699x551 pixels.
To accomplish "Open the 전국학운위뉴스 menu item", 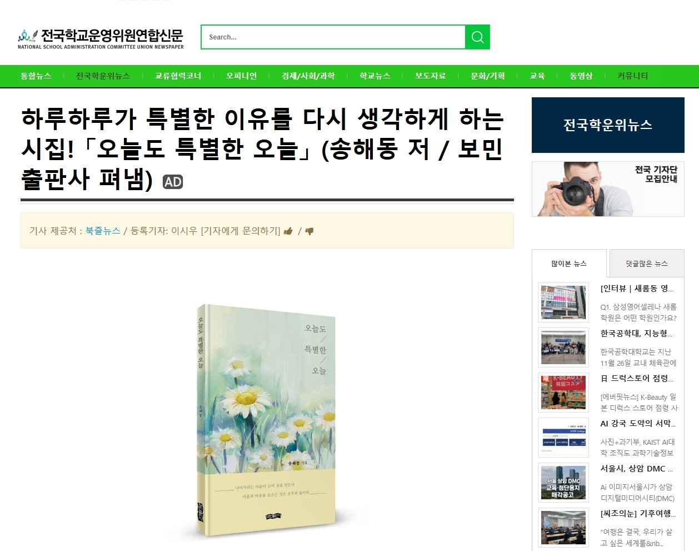I will coord(103,76).
